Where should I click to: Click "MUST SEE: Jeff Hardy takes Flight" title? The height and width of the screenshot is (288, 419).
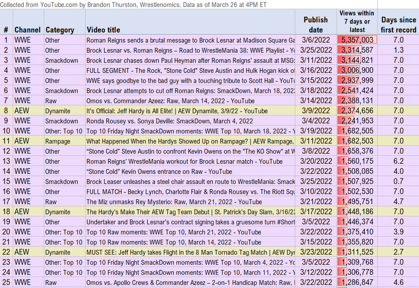pyautogui.click(x=190, y=253)
